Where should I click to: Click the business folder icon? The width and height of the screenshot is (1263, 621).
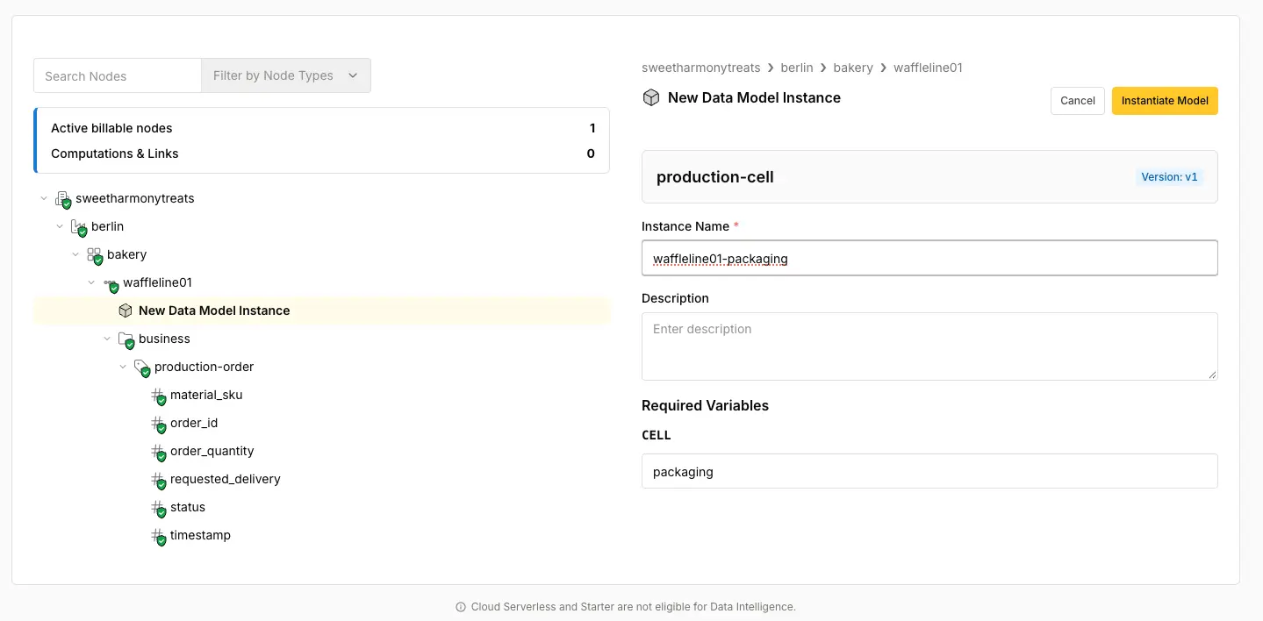126,339
